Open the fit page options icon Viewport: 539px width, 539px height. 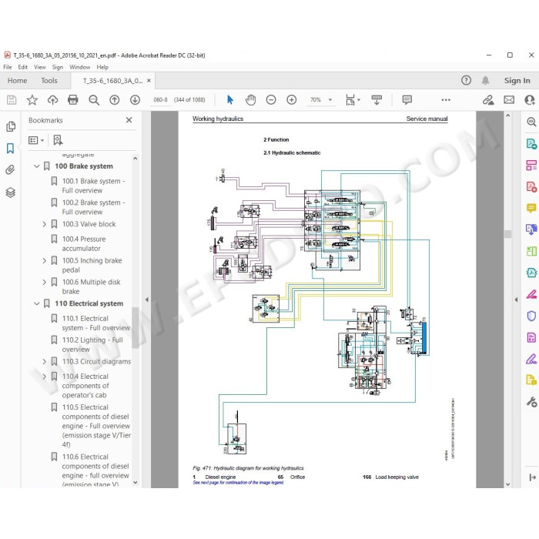353,100
